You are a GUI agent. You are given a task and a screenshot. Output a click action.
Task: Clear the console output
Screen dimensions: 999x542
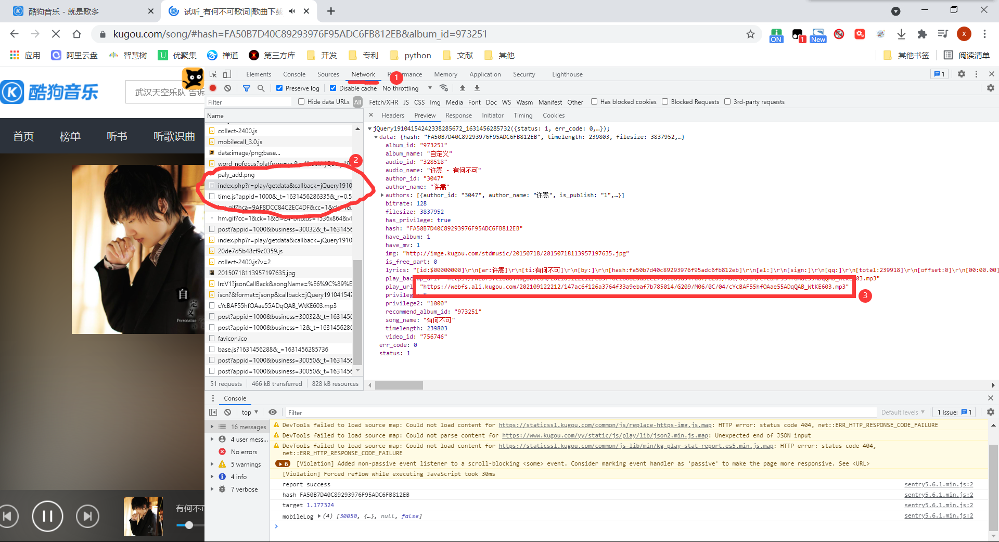tap(227, 412)
